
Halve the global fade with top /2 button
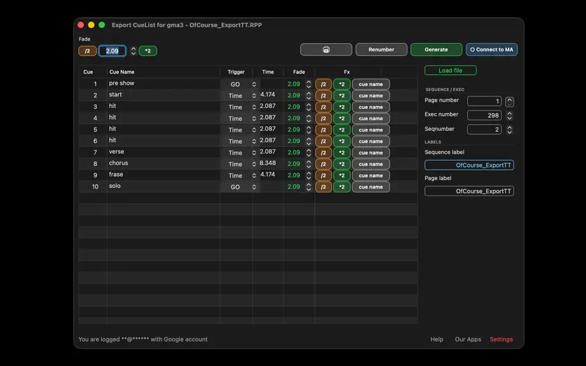click(x=88, y=51)
